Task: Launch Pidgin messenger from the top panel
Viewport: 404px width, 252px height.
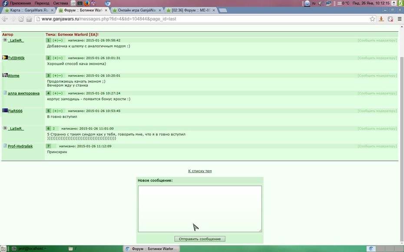Action: click(93, 3)
